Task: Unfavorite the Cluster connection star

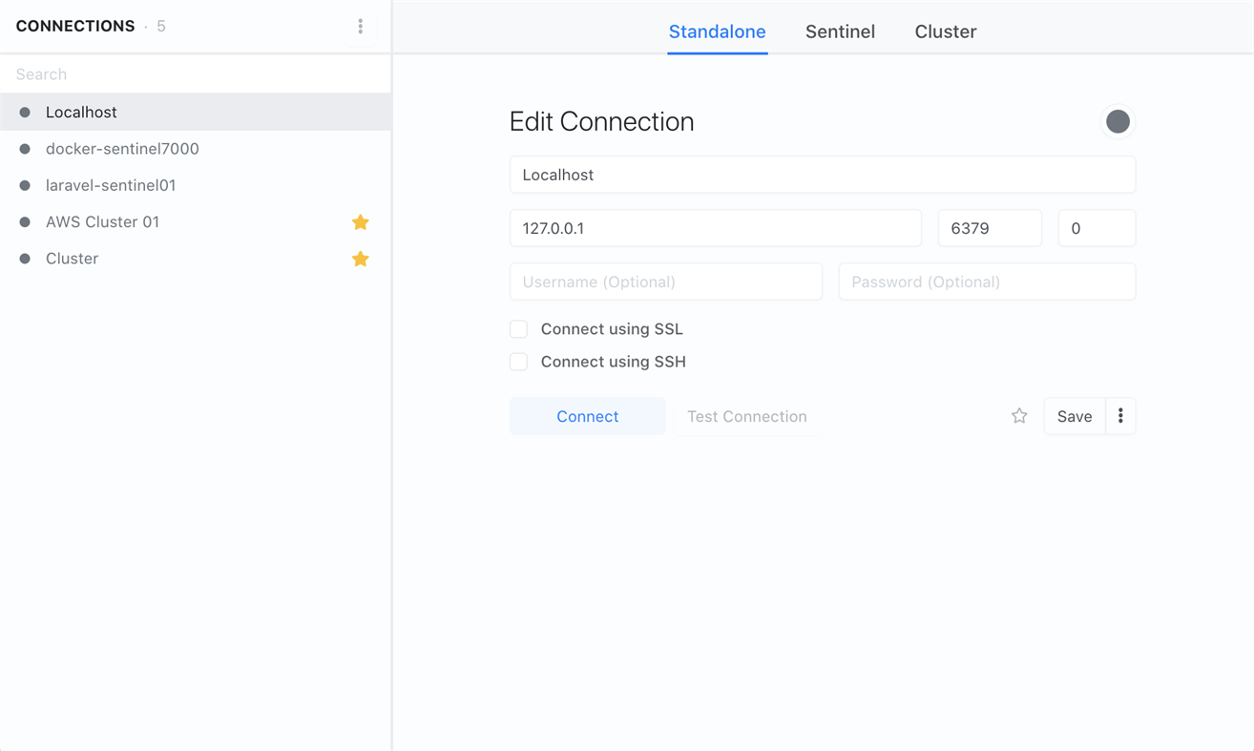Action: (x=360, y=259)
